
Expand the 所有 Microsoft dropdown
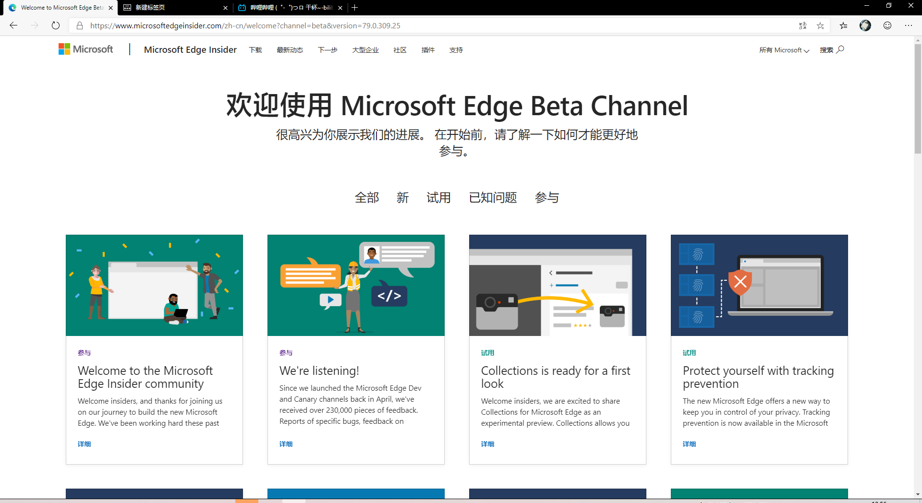pyautogui.click(x=784, y=50)
